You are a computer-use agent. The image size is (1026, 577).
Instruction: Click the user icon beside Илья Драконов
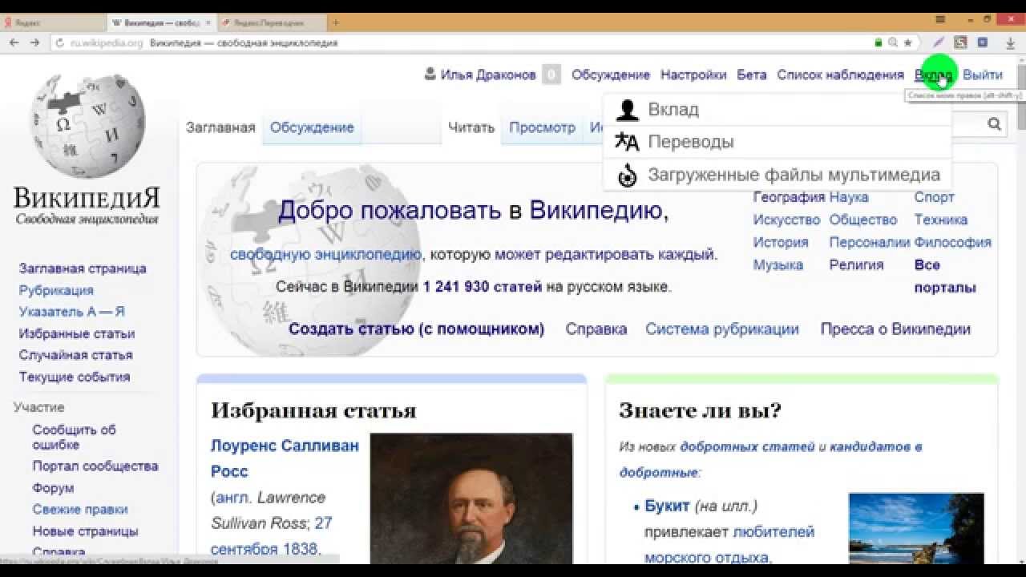(x=430, y=75)
